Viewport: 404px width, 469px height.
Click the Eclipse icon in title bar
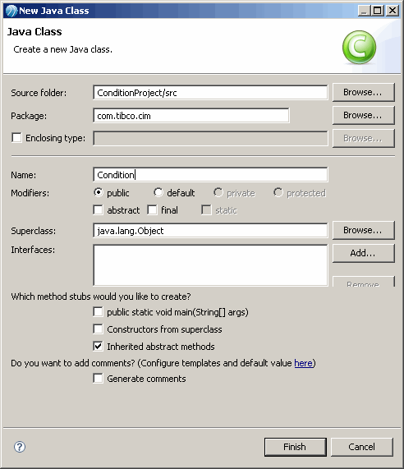[x=11, y=11]
